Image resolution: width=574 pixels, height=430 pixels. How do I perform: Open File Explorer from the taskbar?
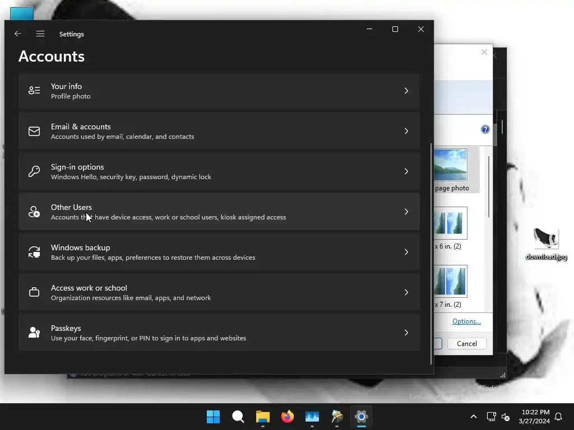[x=262, y=417]
